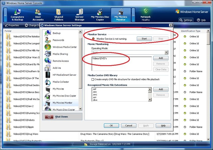Open console Help in the header
Image resolution: width=213 pixels, height=150 pixels.
(201, 20)
